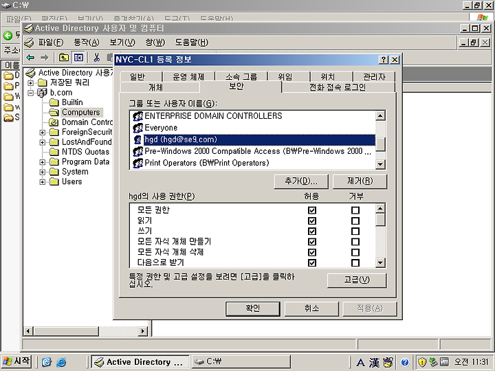Toggle Deny checkbox for 쓰기
495x371 pixels.
(x=355, y=232)
